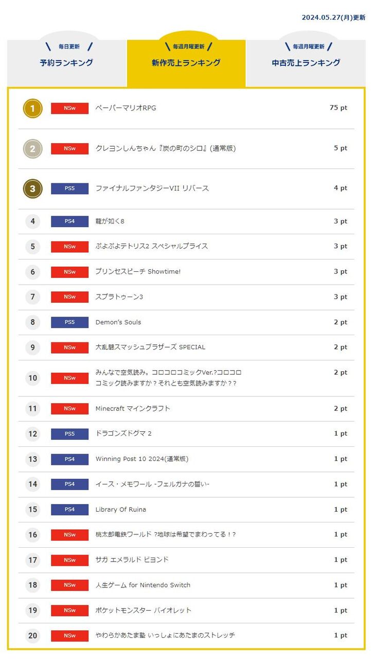Open ポケットモンスター バイオレット title
This screenshot has width=375, height=659.
click(143, 610)
